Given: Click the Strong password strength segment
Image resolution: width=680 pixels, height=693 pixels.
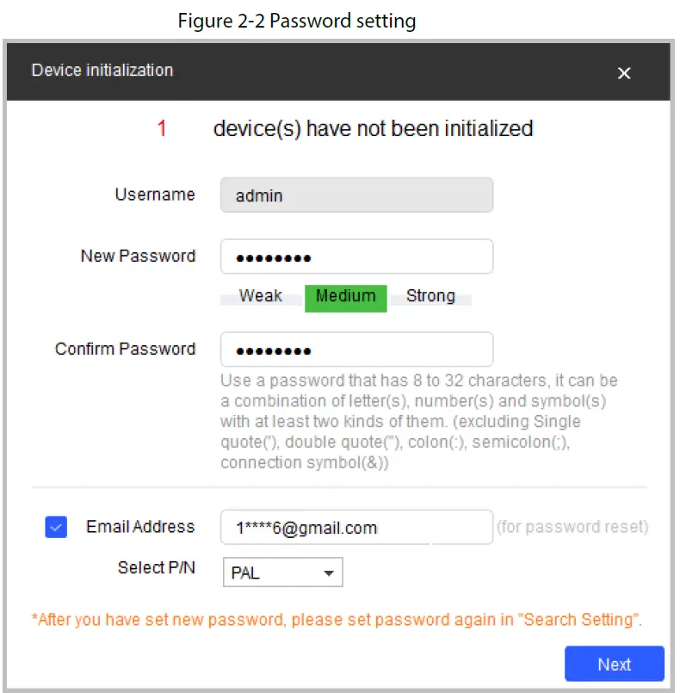Looking at the screenshot, I should (x=430, y=296).
